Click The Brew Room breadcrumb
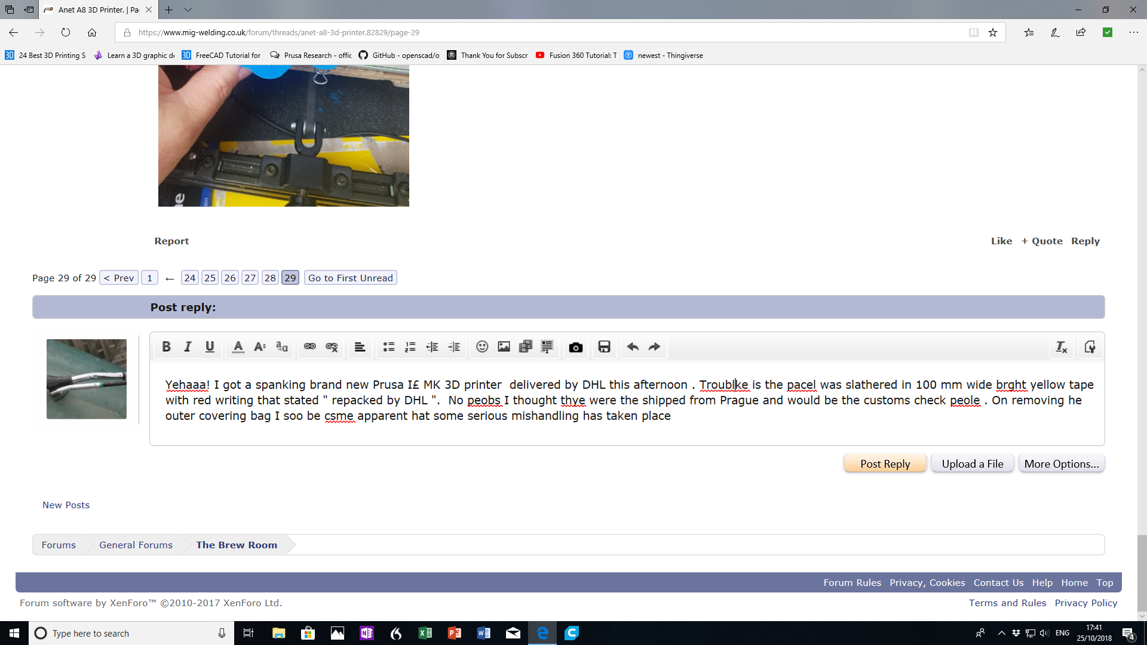The image size is (1147, 645). point(237,545)
